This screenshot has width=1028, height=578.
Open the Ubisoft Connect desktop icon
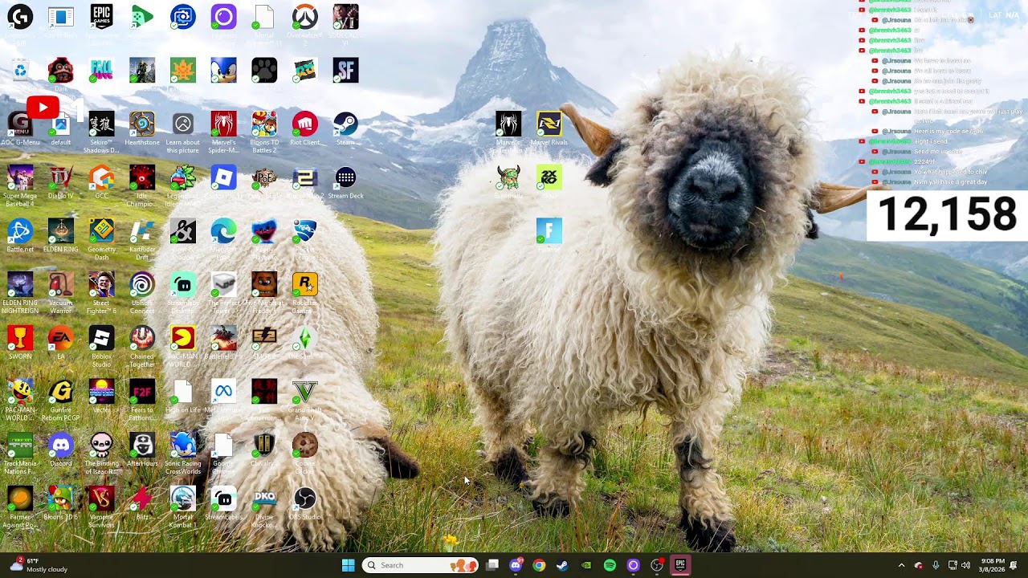pyautogui.click(x=142, y=293)
